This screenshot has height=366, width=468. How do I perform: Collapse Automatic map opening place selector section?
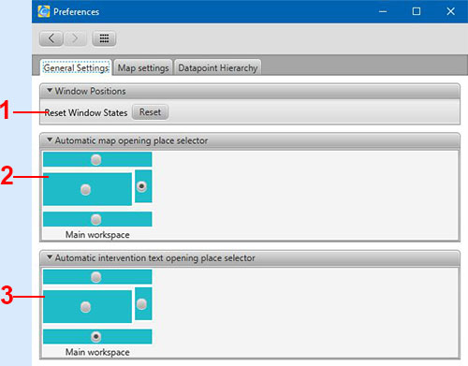[50, 139]
